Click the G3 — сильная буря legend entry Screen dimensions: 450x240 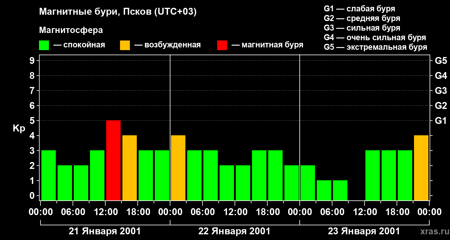point(362,28)
